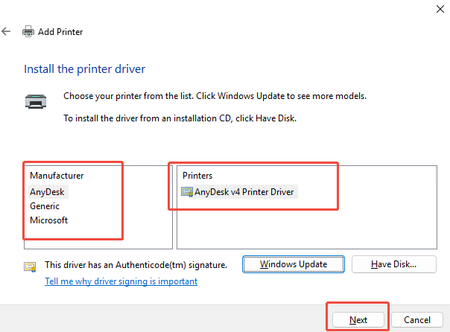Click the Authenticode signature certificate icon
The height and width of the screenshot is (332, 450).
tap(31, 266)
